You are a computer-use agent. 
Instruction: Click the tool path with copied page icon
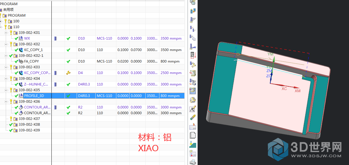tap(193, 38)
